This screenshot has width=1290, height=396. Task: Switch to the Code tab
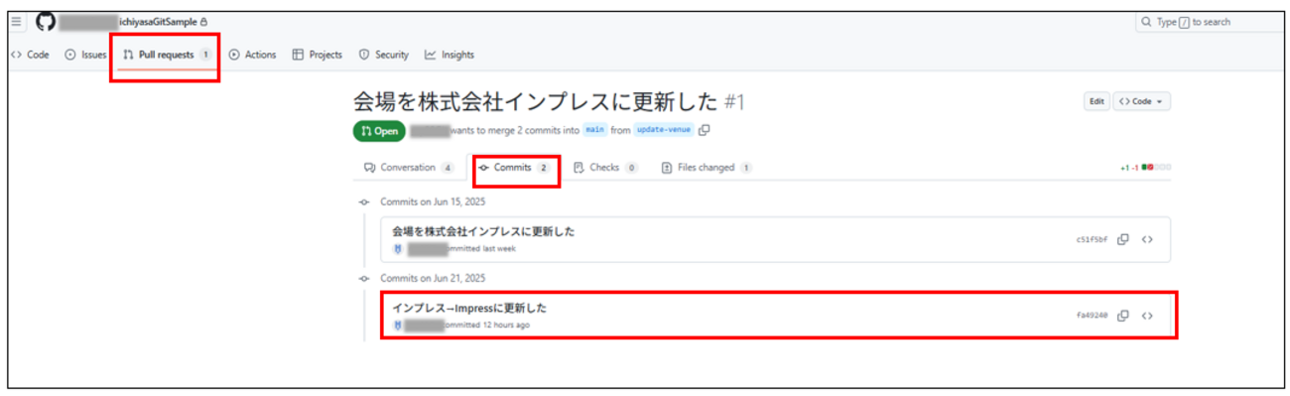[30, 55]
